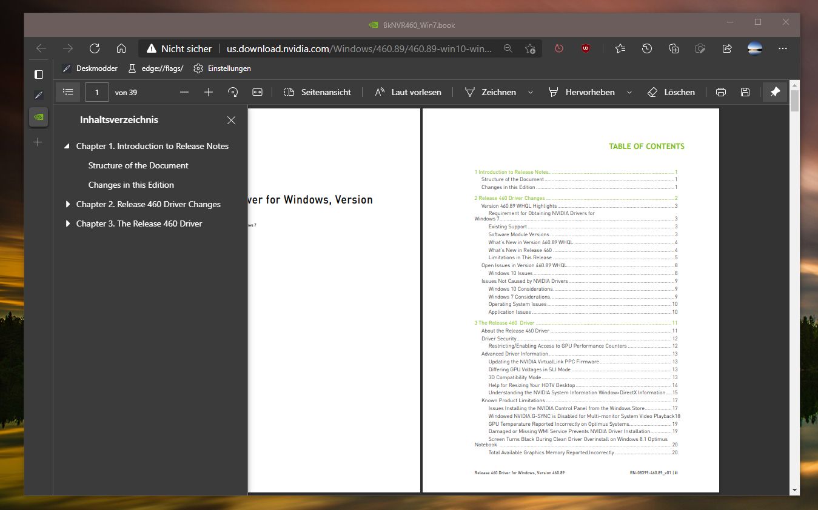Open the user profile avatar

755,48
